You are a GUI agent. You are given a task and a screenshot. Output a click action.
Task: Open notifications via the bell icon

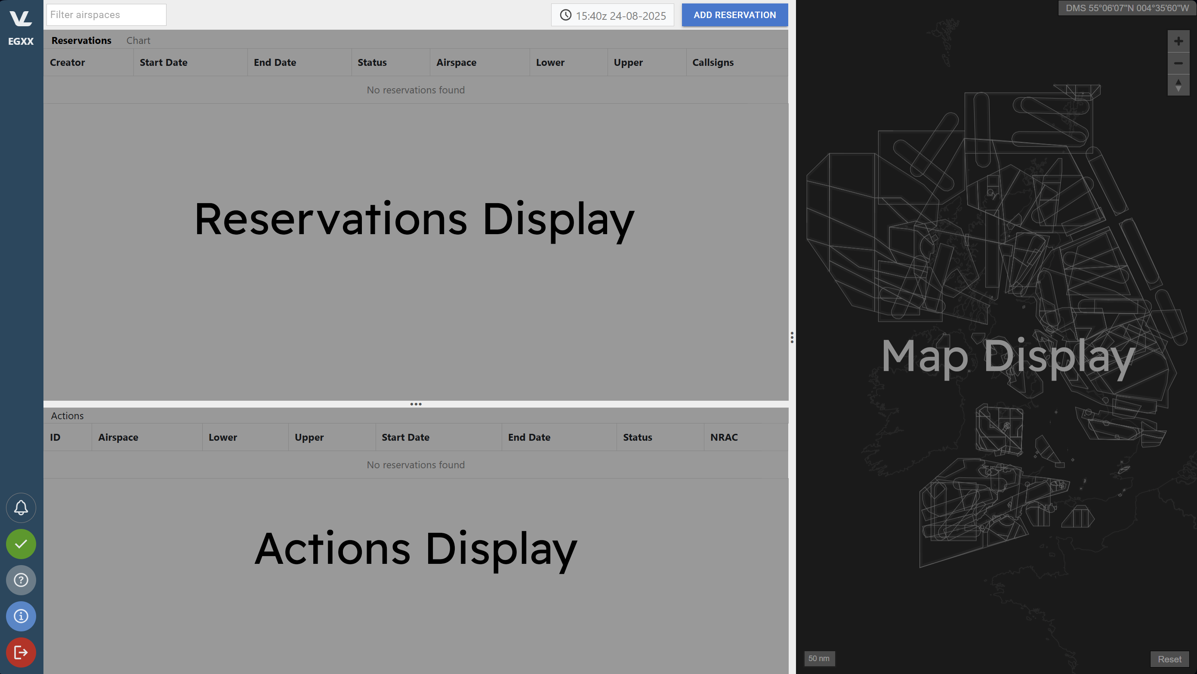21,507
